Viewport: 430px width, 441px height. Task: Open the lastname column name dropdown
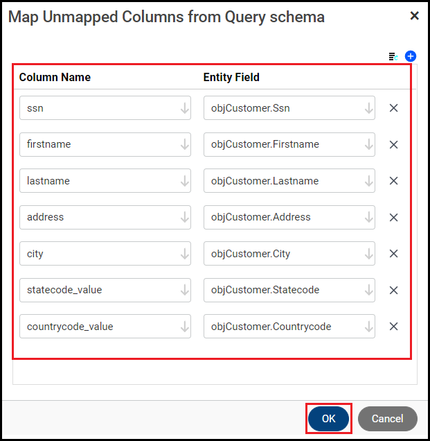[x=184, y=181]
